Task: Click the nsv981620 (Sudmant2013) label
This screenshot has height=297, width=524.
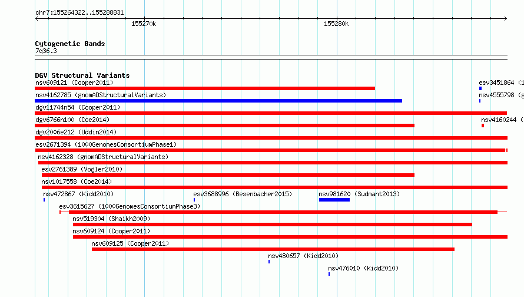Action: 359,194
